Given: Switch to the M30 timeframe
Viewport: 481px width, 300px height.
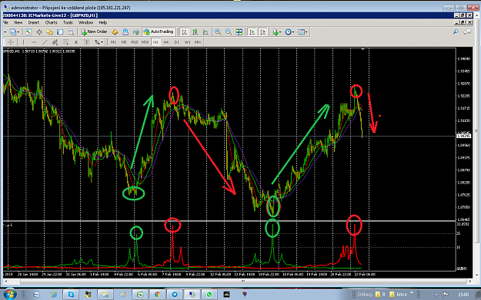Looking at the screenshot, I should coord(145,42).
